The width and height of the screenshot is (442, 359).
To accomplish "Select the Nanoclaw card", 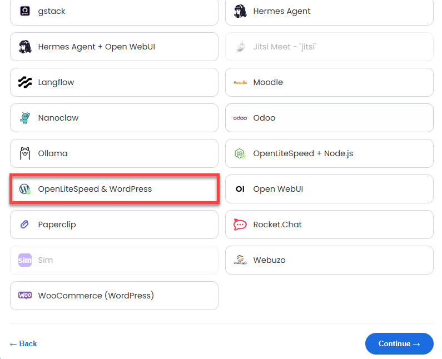I will 114,118.
